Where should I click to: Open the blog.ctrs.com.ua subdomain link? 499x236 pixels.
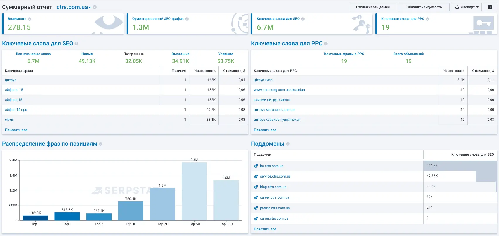pyautogui.click(x=273, y=187)
